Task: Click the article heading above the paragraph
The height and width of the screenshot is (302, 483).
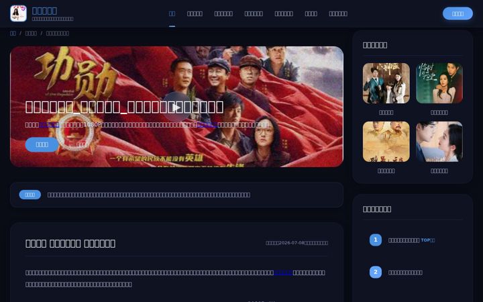Action: click(x=70, y=244)
